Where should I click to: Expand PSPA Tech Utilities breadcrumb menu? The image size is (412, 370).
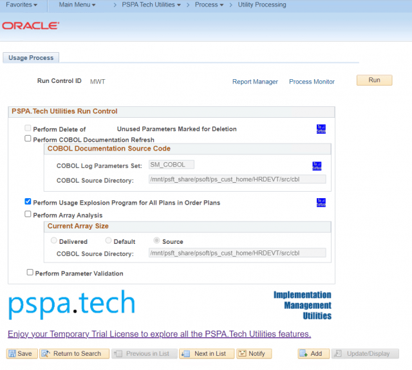(x=151, y=5)
